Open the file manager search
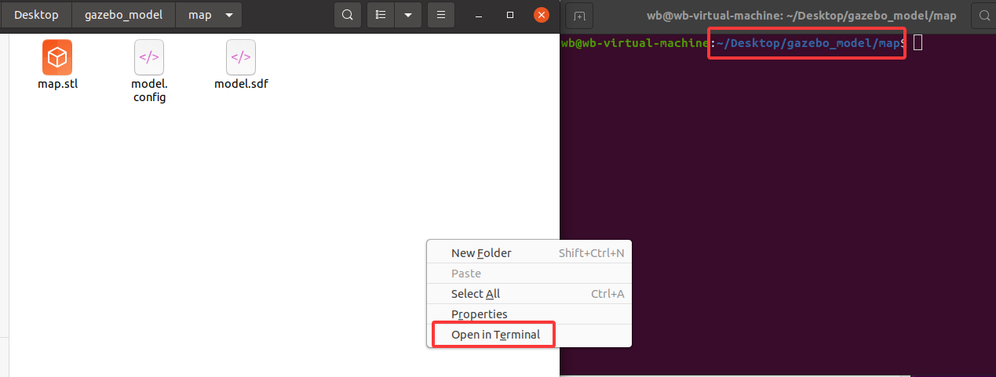Viewport: 996px width, 377px height. 348,15
